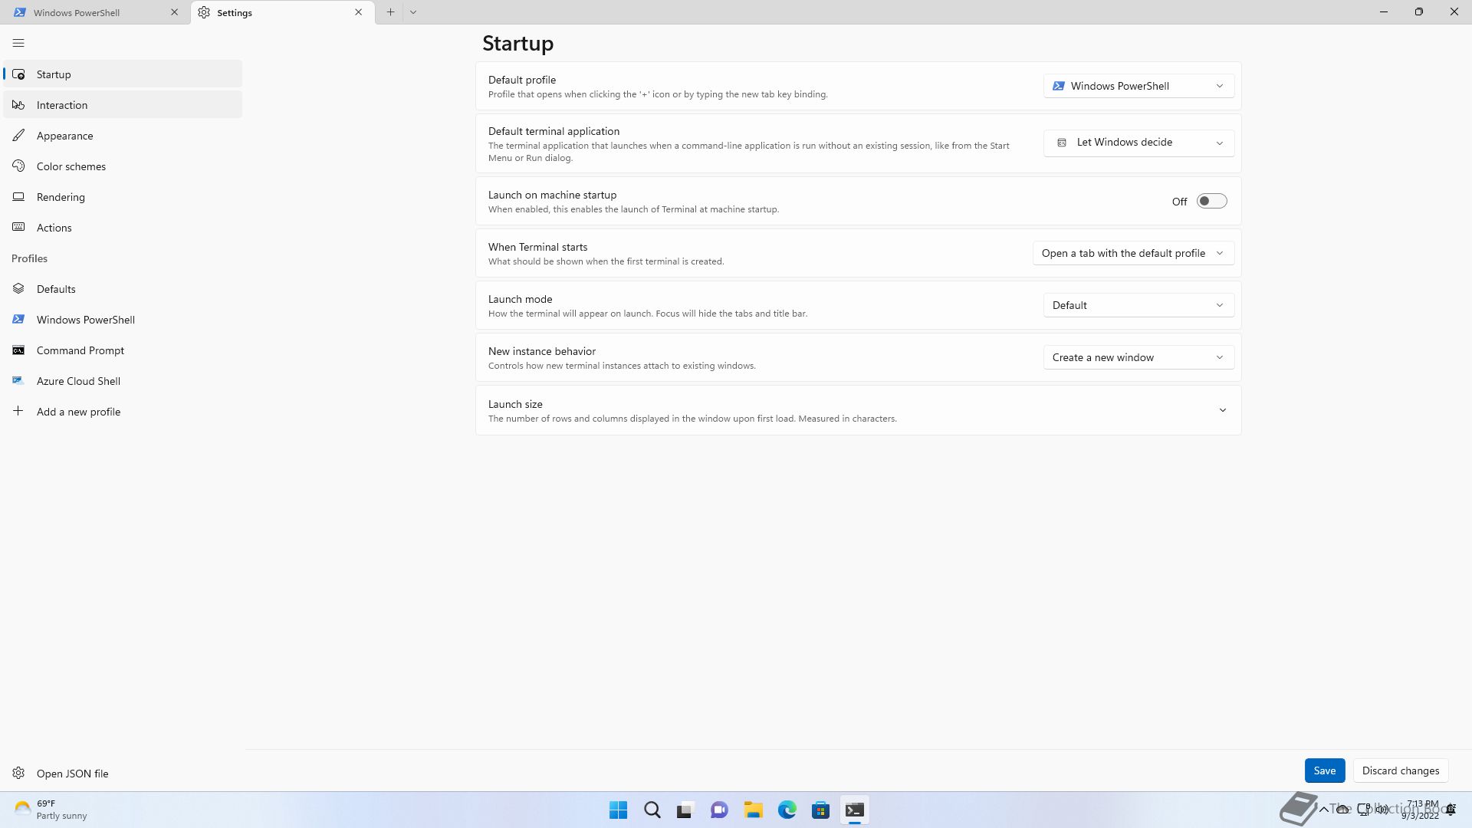Open When Terminal starts dropdown
This screenshot has height=828, width=1472.
[1133, 253]
